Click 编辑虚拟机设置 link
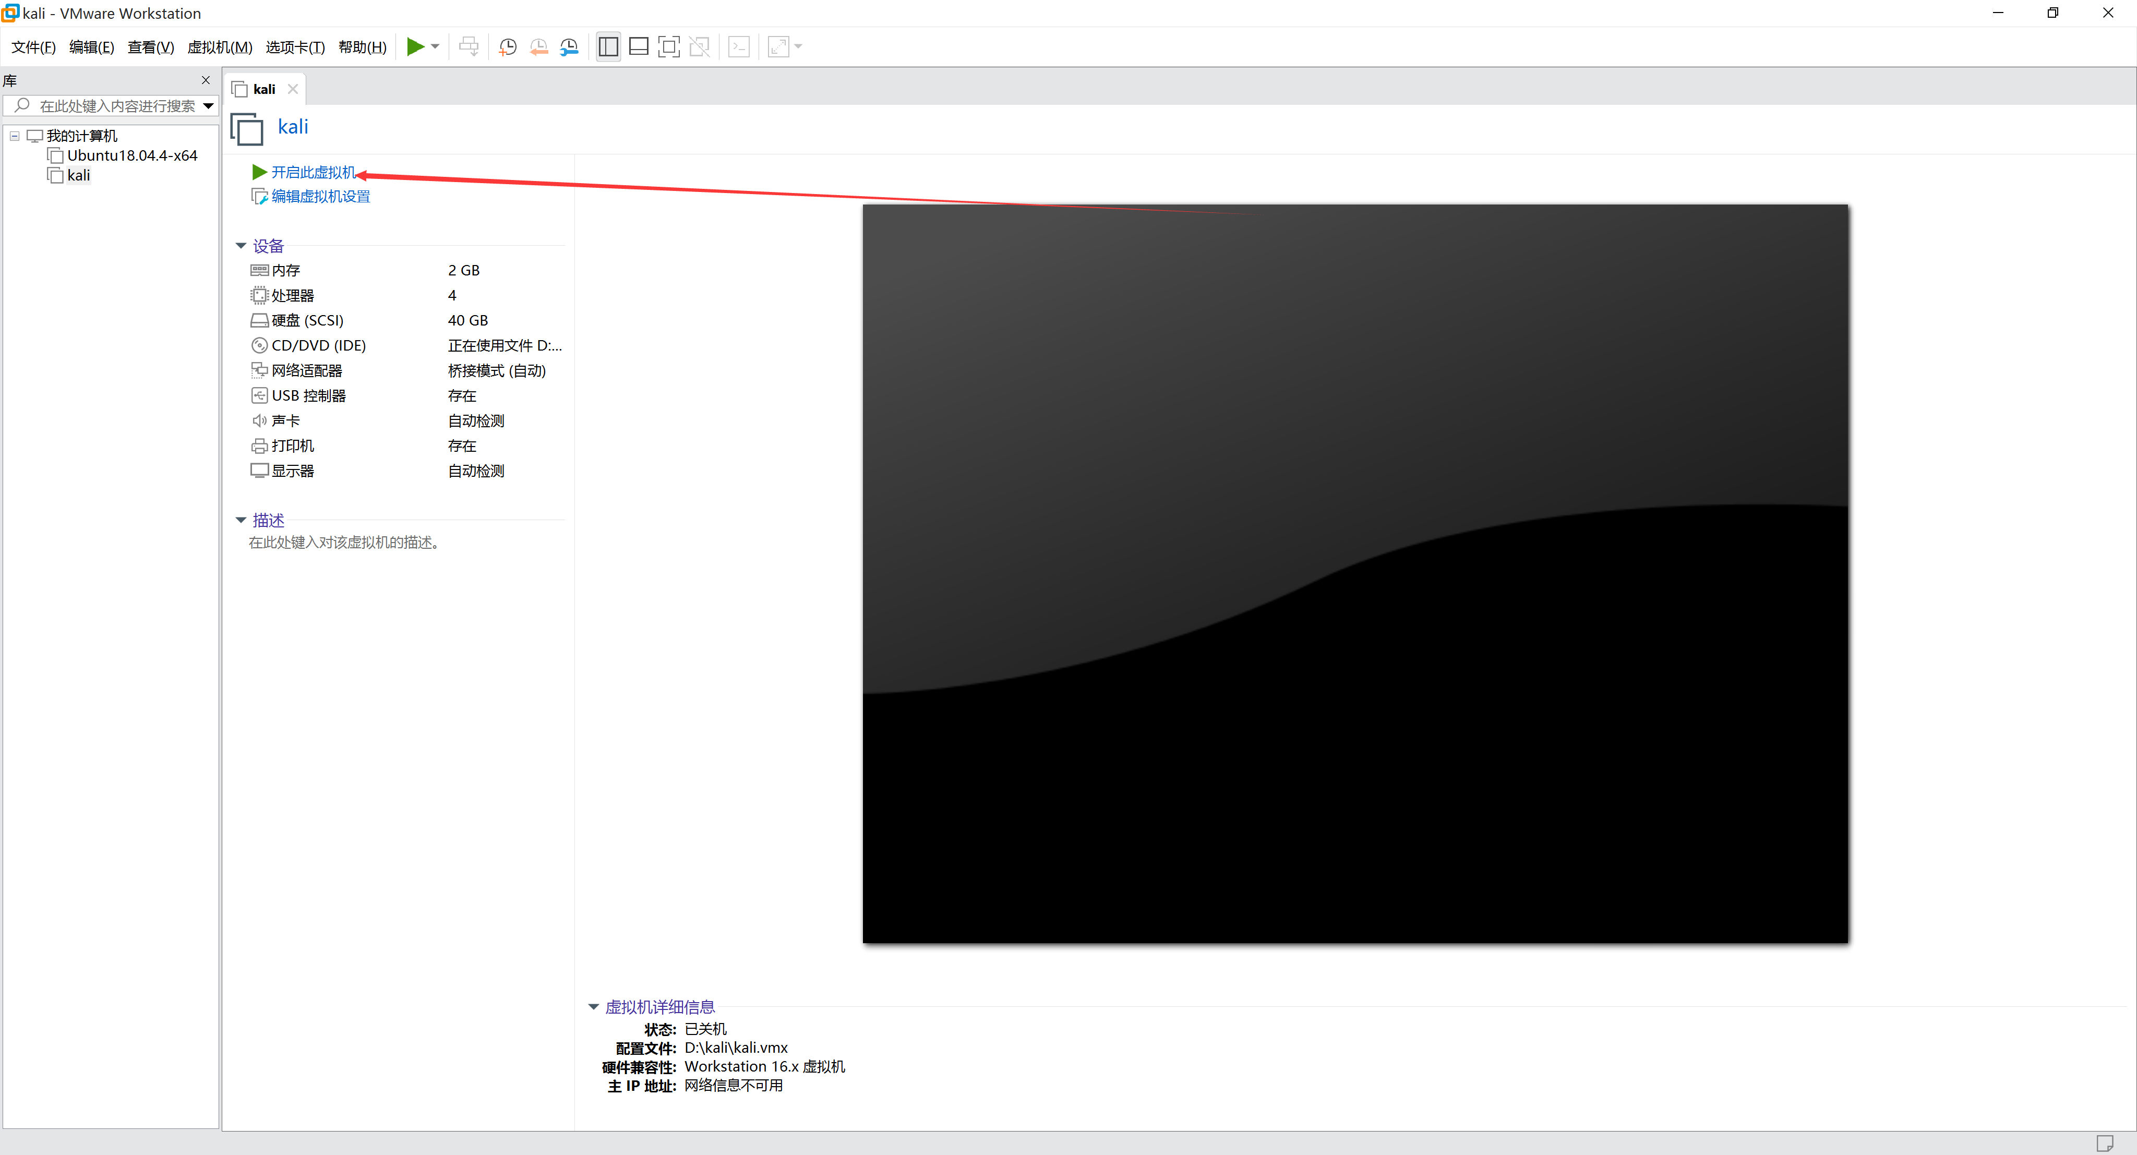This screenshot has height=1155, width=2137. coord(320,196)
